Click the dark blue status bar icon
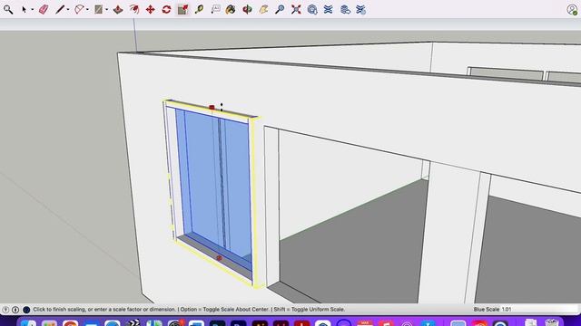581x326 pixels. (x=26, y=310)
